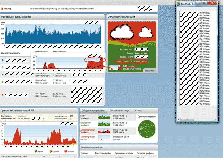Click the light blue protection group color key
Viewport: 223px width, 167px height.
[2, 67]
